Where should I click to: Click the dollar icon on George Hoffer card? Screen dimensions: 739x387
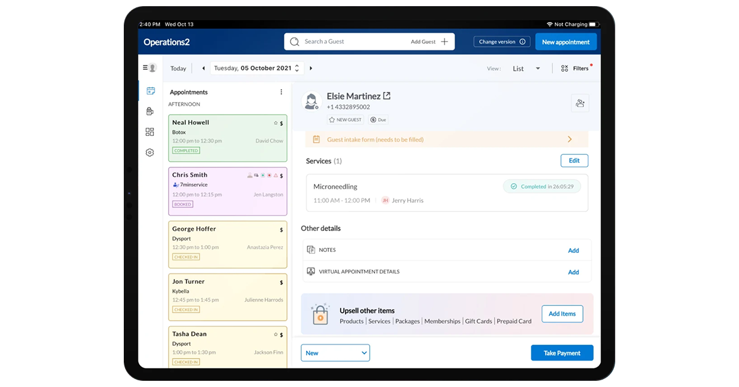coord(281,230)
